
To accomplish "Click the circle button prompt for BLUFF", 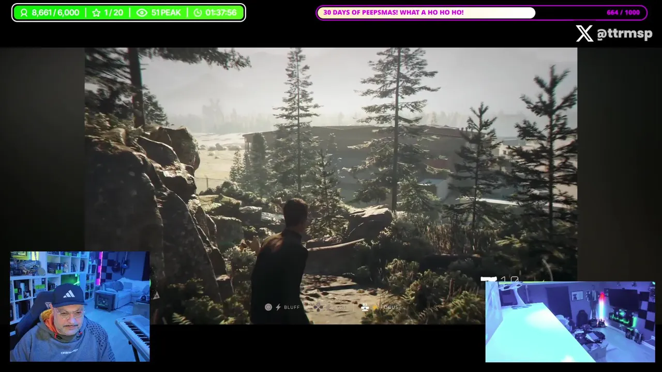I will 268,307.
